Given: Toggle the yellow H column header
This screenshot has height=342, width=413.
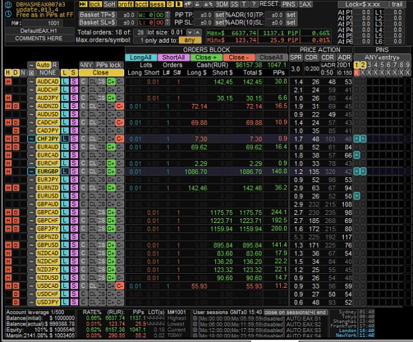Looking at the screenshot, I should pos(8,73).
